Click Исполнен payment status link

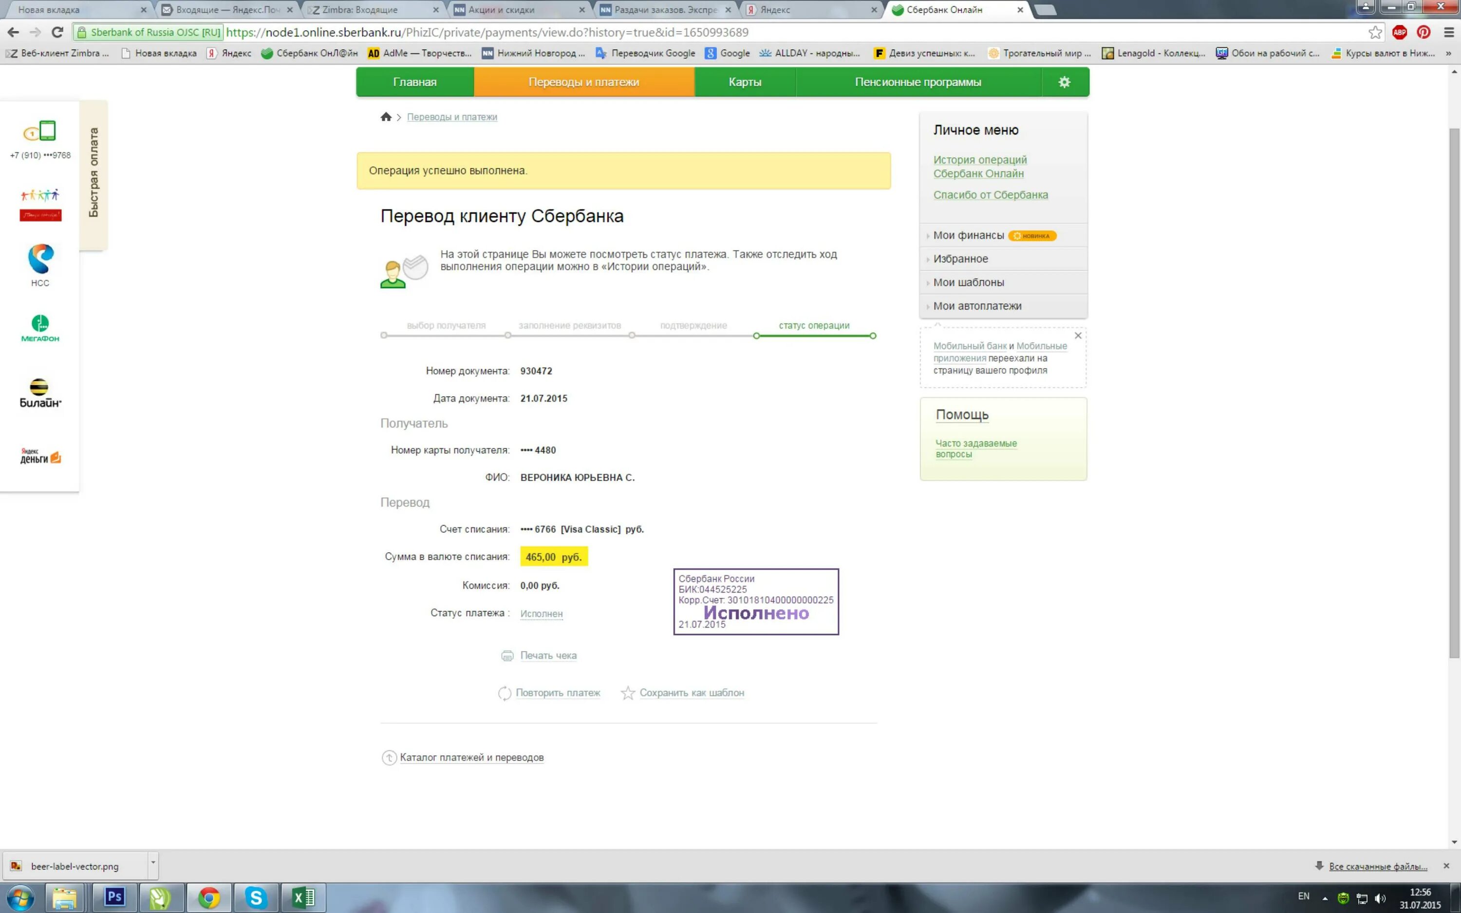(542, 614)
